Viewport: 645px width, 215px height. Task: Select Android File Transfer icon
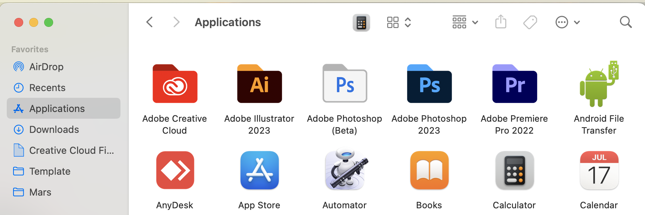(x=599, y=84)
